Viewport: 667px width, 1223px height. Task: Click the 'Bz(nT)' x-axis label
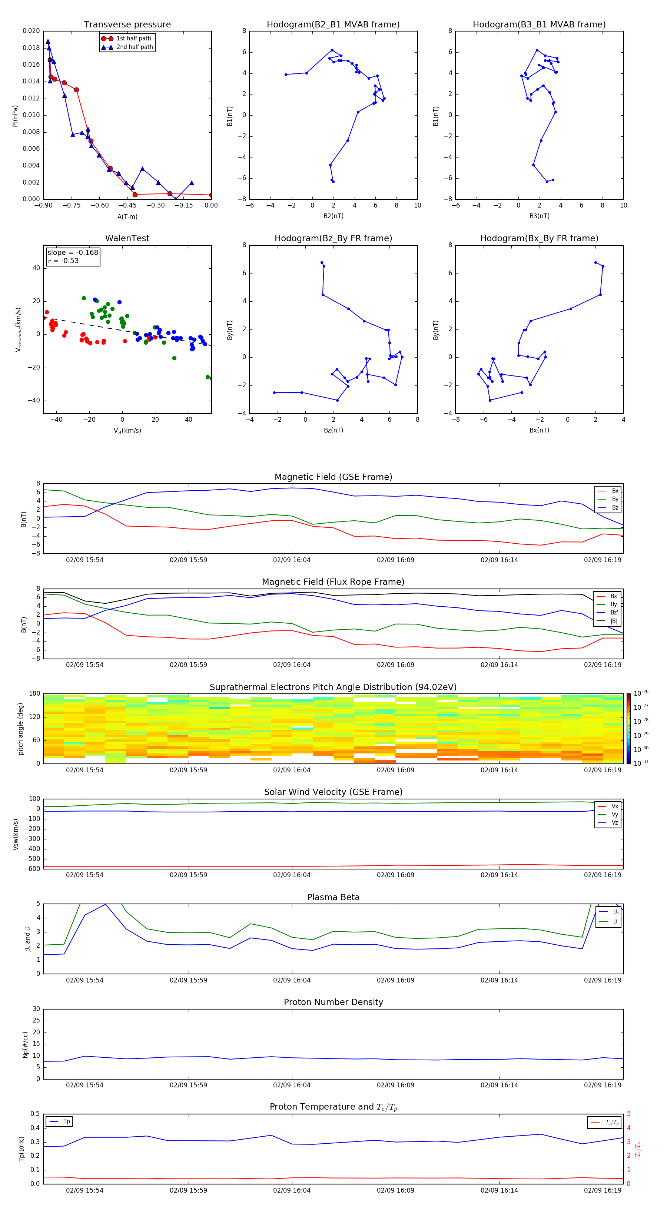333,430
